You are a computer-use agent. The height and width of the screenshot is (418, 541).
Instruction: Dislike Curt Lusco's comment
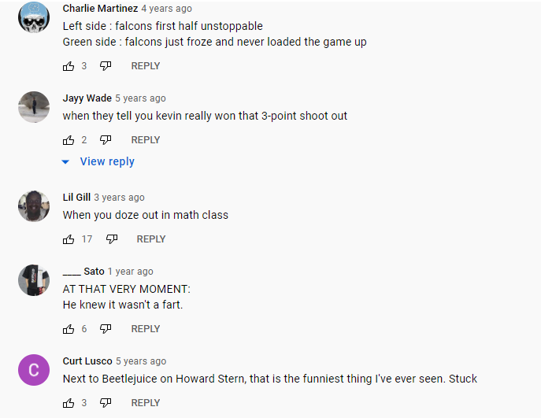click(x=106, y=403)
